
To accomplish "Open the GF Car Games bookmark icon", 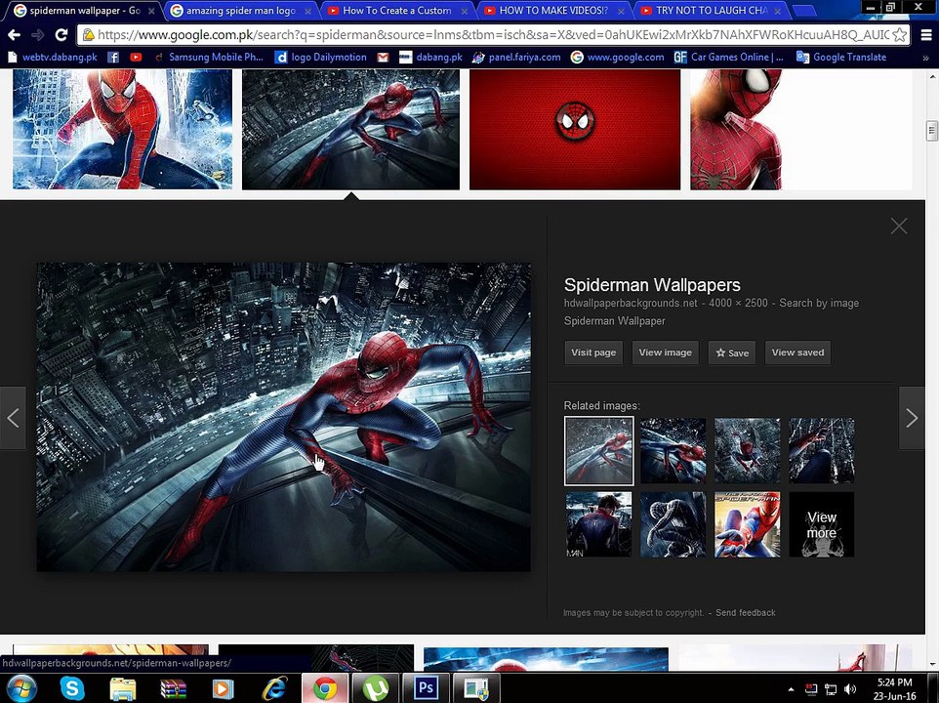I will 680,58.
